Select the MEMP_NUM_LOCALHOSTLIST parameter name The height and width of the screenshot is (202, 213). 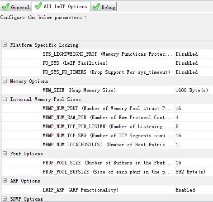pos(107,144)
